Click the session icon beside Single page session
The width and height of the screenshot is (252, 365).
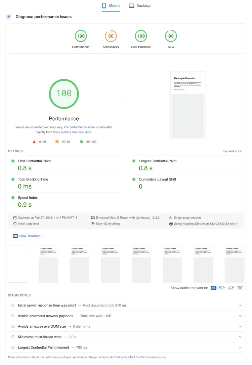pyautogui.click(x=171, y=218)
